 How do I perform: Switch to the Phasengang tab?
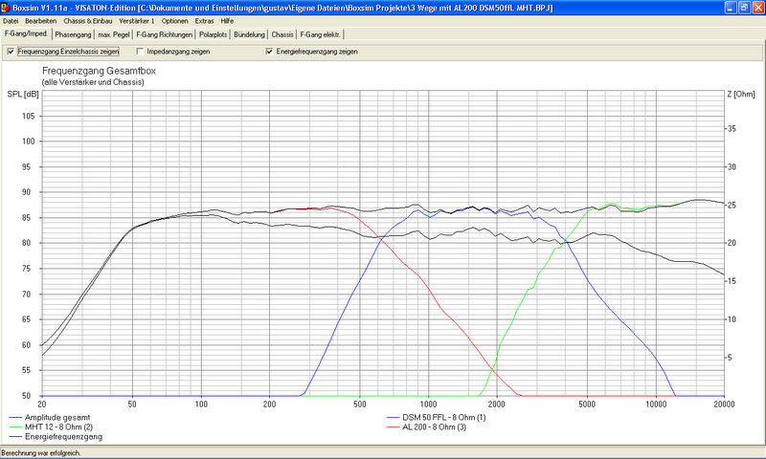[x=74, y=34]
